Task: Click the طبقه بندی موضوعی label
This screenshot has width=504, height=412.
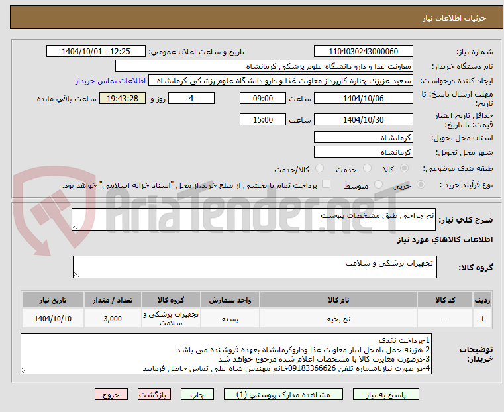Action: [458, 168]
